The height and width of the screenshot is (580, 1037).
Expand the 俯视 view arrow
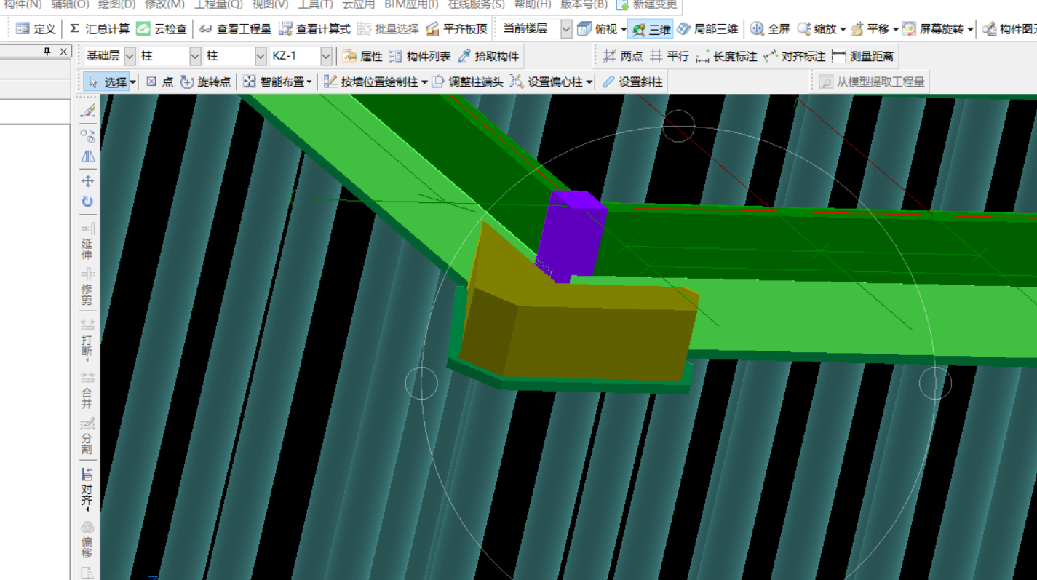point(624,30)
